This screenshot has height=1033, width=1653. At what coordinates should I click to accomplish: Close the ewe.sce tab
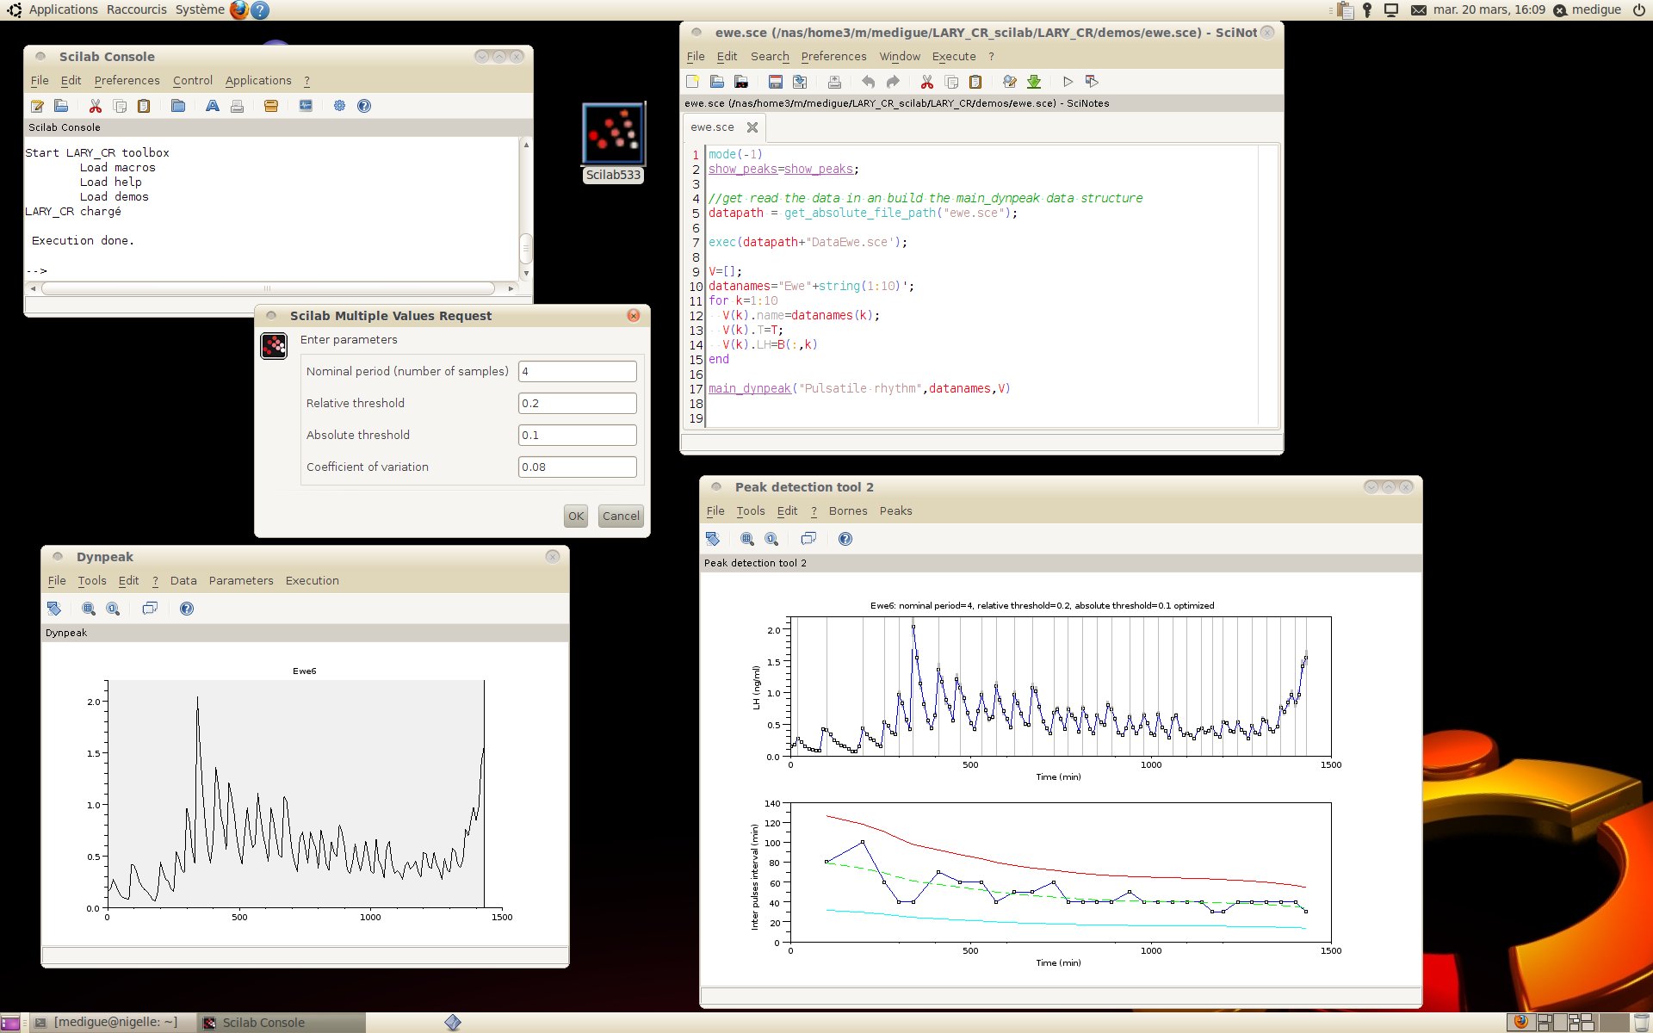(x=752, y=127)
